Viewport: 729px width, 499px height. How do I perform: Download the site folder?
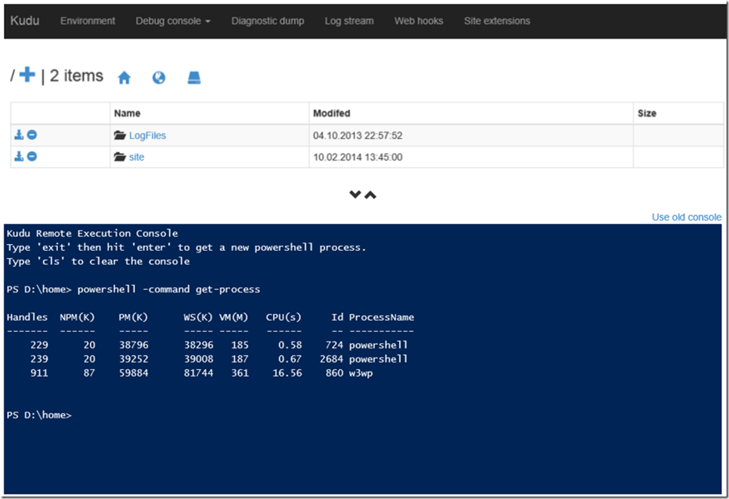click(x=18, y=156)
